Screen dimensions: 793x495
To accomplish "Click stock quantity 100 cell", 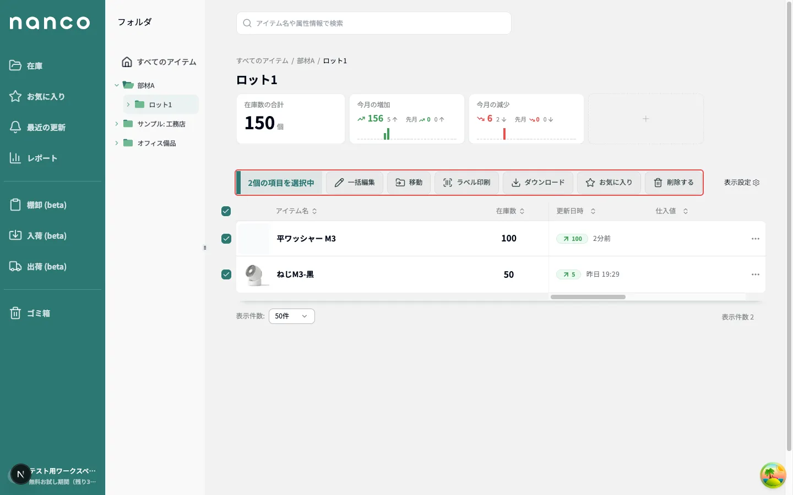I will [509, 239].
